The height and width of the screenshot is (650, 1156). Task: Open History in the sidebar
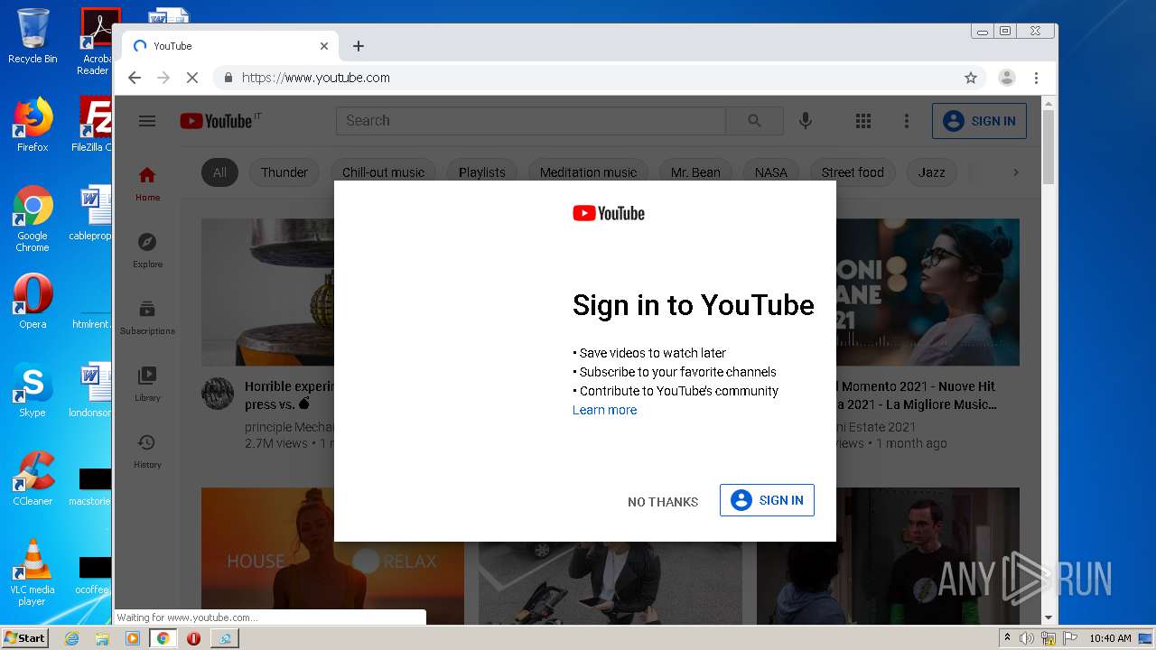click(x=147, y=450)
